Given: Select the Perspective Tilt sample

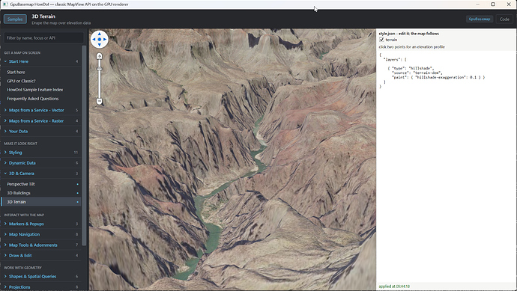Looking at the screenshot, I should click(41, 184).
